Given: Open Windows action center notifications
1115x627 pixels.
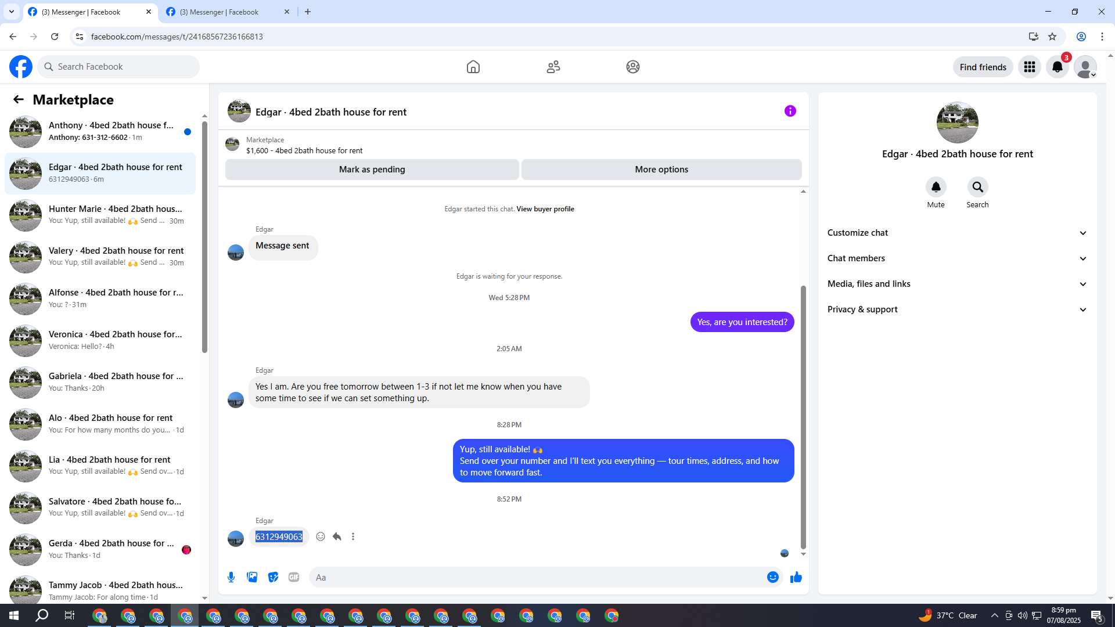Looking at the screenshot, I should pyautogui.click(x=1097, y=615).
